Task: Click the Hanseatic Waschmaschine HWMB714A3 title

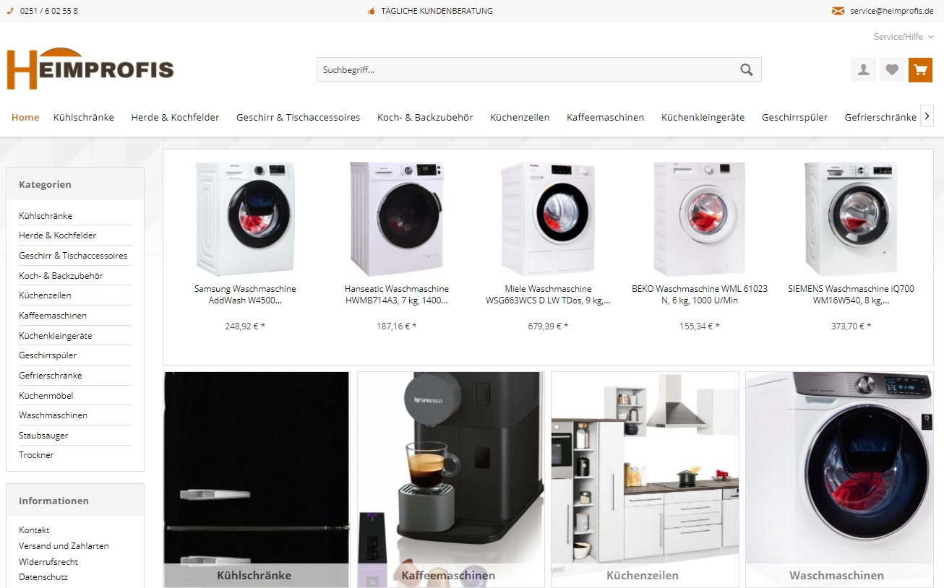Action: (x=396, y=295)
